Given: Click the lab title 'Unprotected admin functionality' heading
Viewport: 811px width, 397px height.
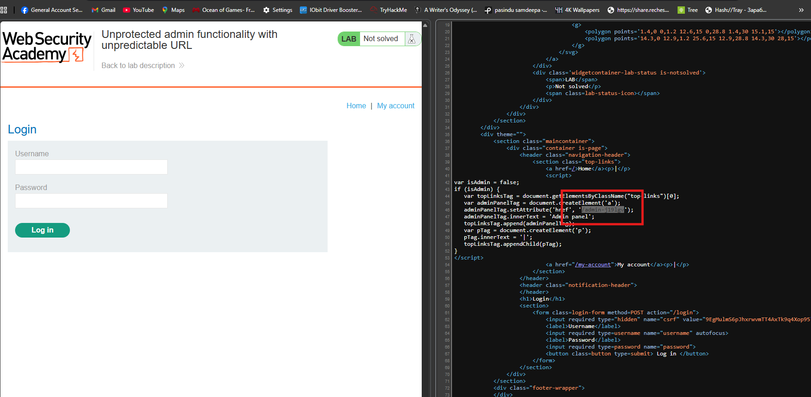Looking at the screenshot, I should tap(189, 40).
